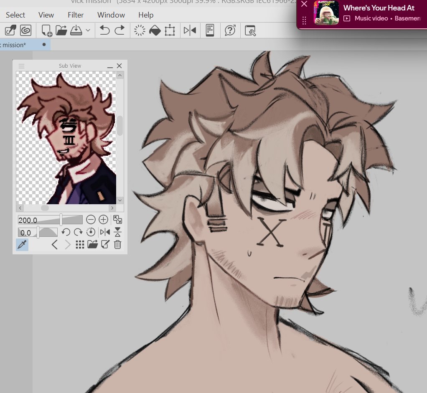427x393 pixels.
Task: Open the Window menu
Action: click(x=111, y=15)
